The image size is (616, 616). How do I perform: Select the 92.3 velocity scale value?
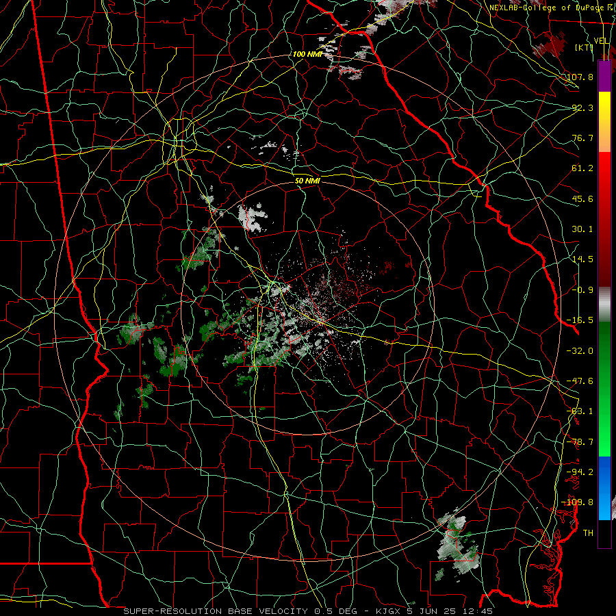583,107
